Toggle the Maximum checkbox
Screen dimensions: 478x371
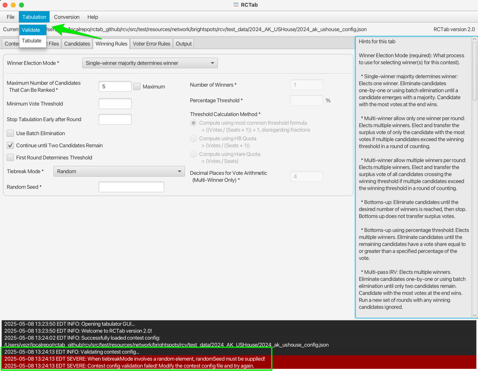[x=137, y=87]
